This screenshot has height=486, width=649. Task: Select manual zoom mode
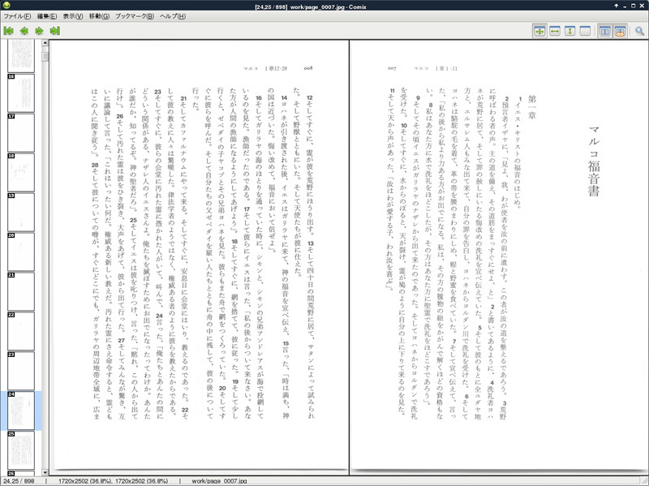pyautogui.click(x=585, y=31)
